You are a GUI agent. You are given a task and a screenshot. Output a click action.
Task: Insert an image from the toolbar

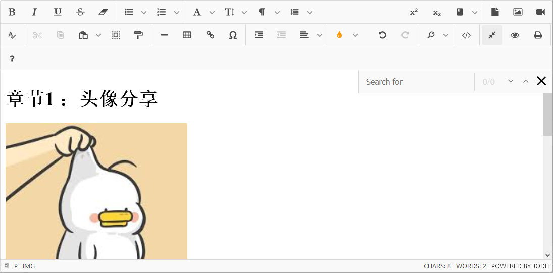click(518, 12)
